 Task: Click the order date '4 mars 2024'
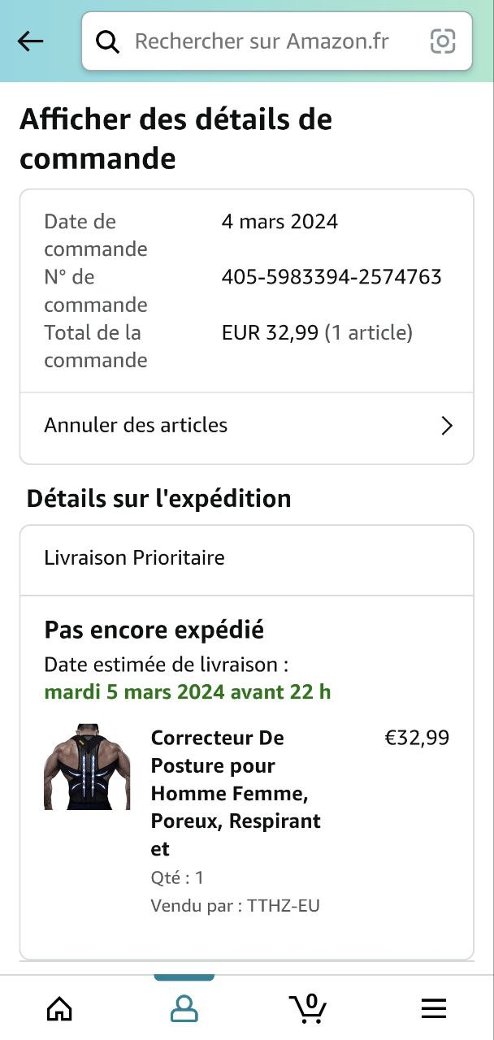[x=279, y=222]
